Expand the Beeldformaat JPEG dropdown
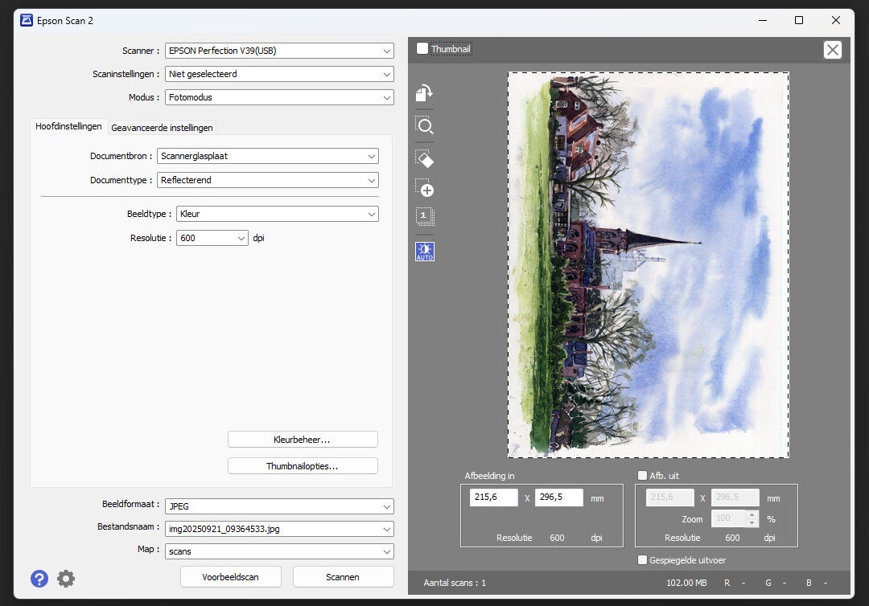Image resolution: width=869 pixels, height=606 pixels. click(278, 506)
